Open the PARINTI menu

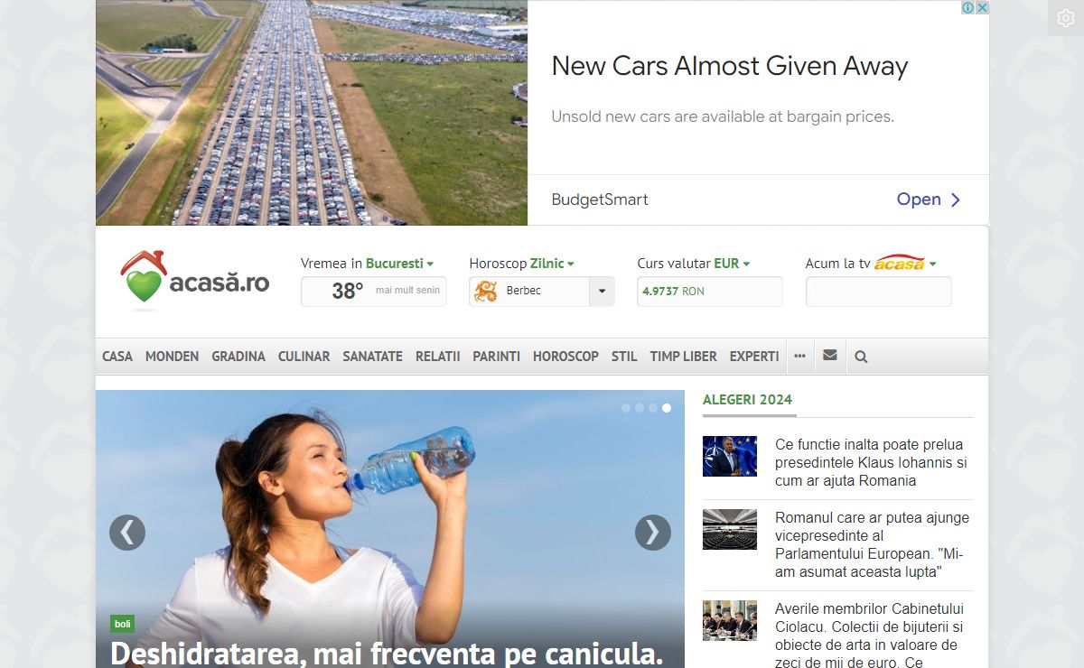(x=496, y=357)
